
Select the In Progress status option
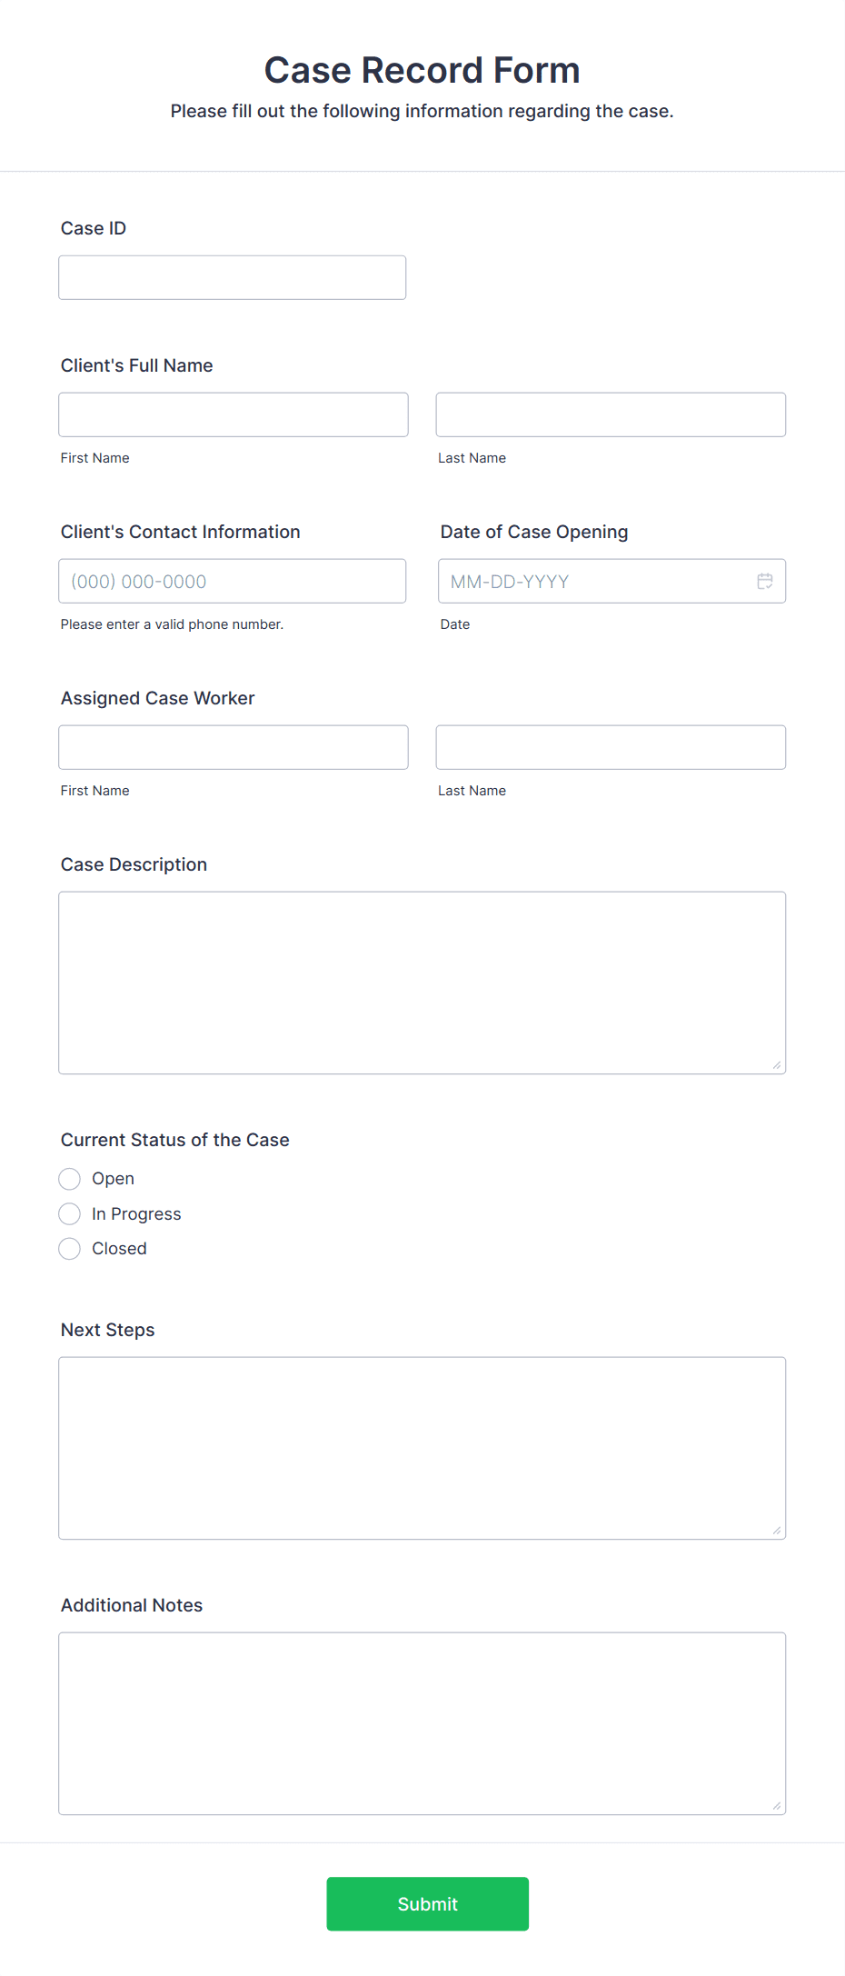[x=70, y=1213]
